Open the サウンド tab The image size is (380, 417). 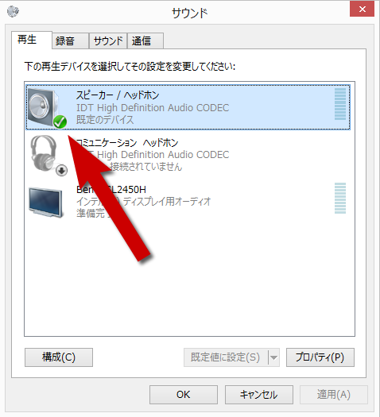click(108, 41)
